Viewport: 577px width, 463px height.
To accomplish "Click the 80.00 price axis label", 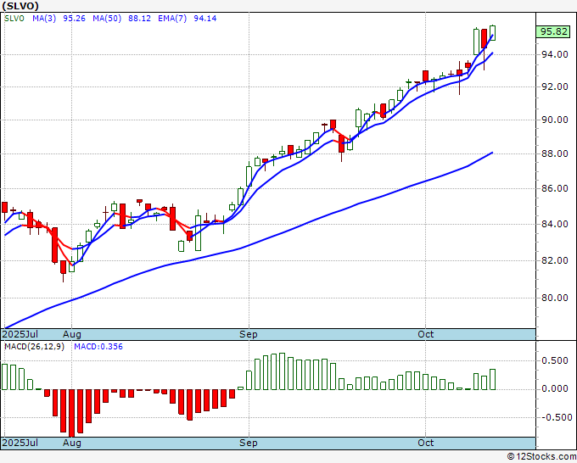I will (x=555, y=298).
